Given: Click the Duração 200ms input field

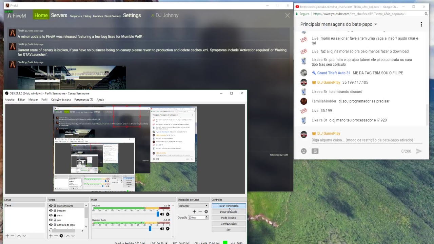Looking at the screenshot, I should click(x=196, y=218).
